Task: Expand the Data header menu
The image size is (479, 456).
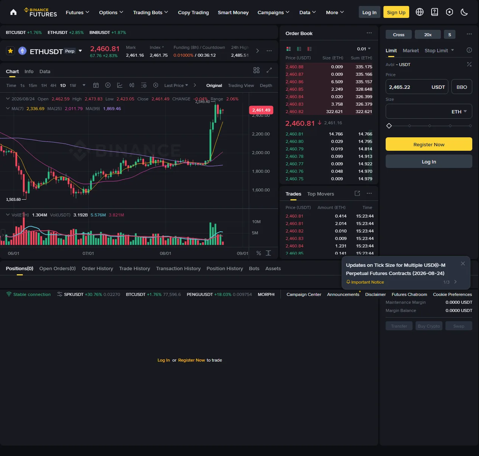Action: [x=308, y=12]
